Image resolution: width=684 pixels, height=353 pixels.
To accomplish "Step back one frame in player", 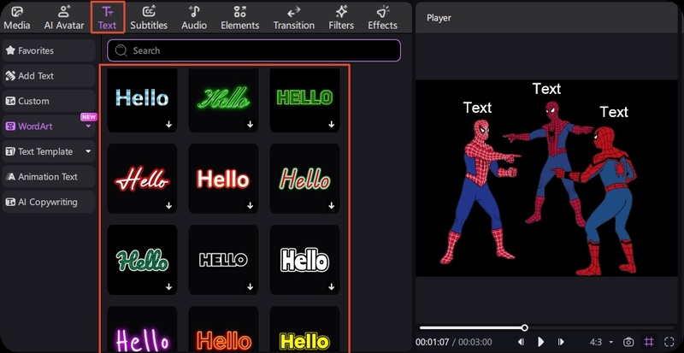I will point(521,342).
